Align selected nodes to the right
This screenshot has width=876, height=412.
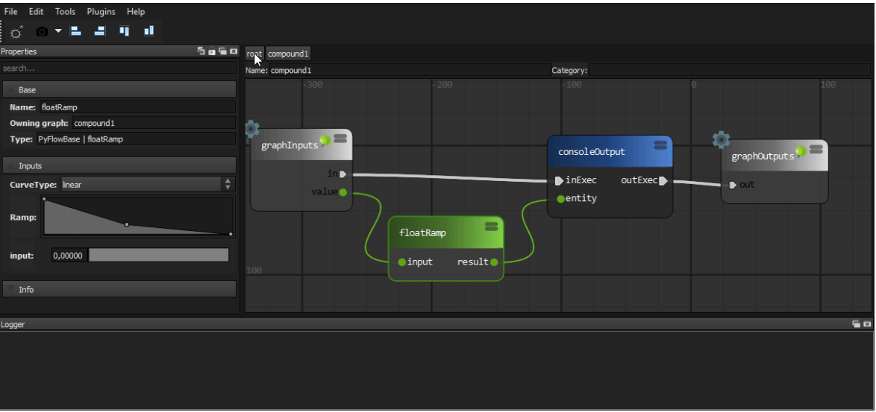pos(100,31)
